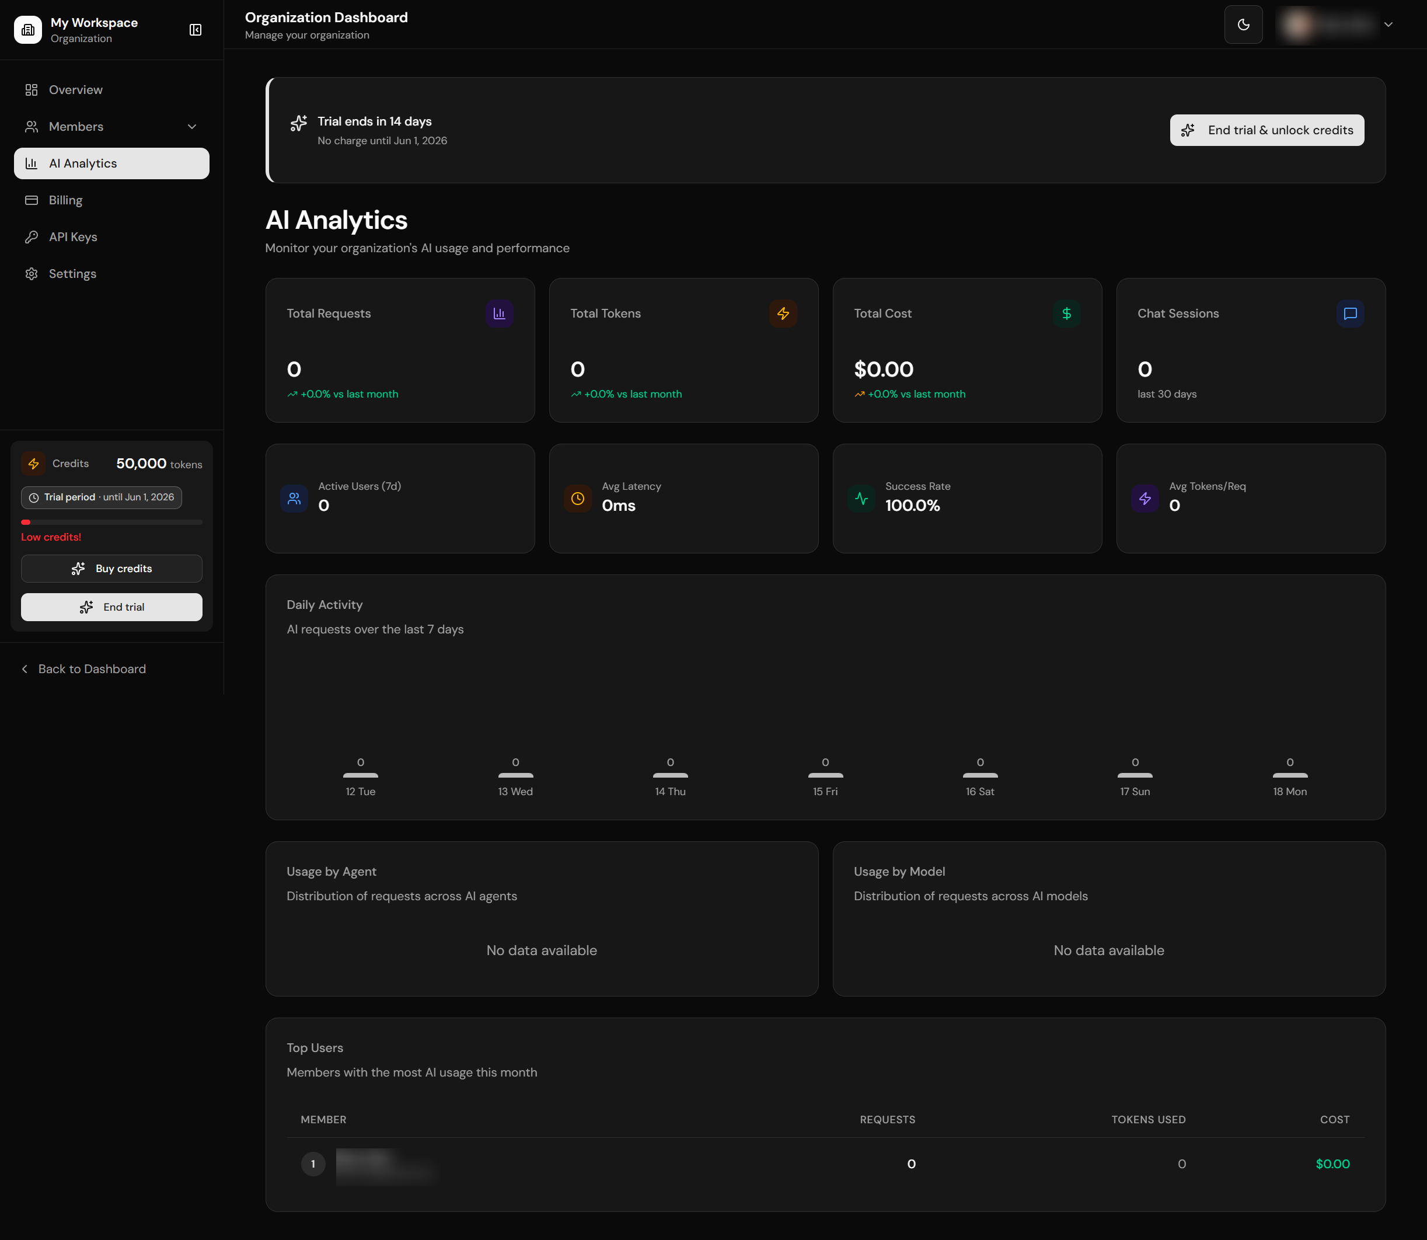Click the Avg Latency clock icon

click(x=578, y=498)
